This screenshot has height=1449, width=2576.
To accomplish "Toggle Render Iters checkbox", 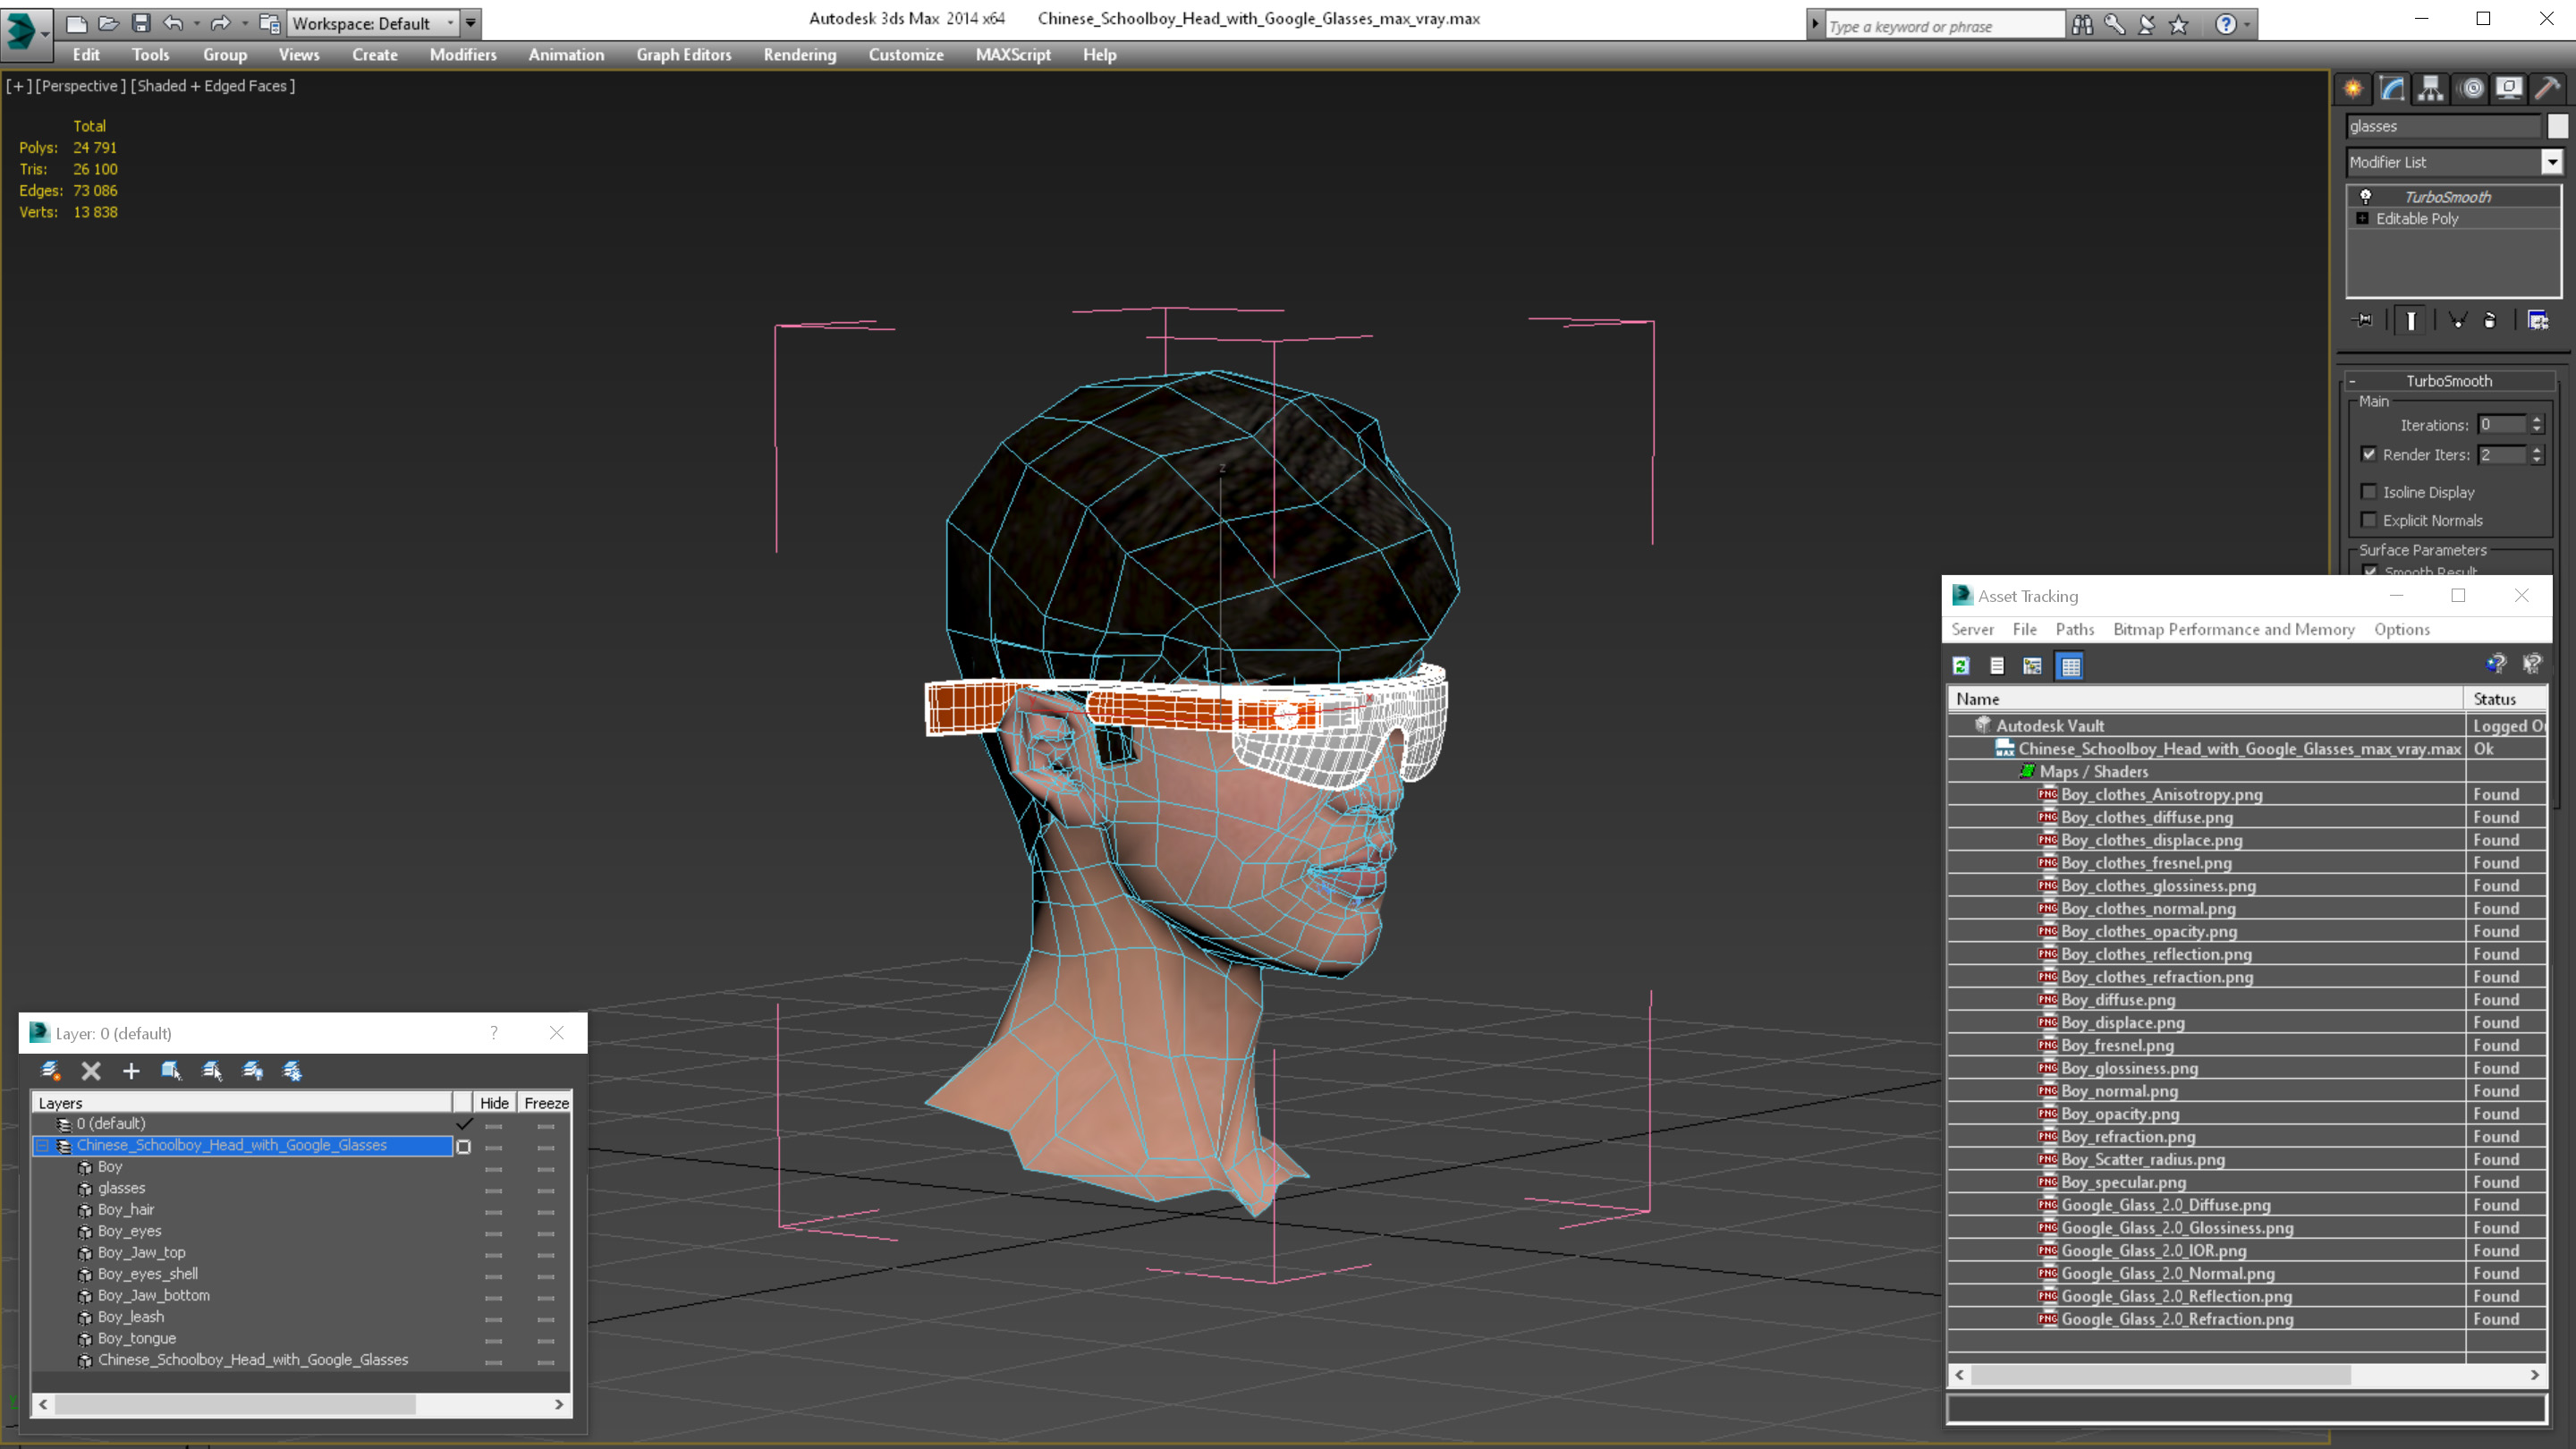I will pyautogui.click(x=2369, y=454).
